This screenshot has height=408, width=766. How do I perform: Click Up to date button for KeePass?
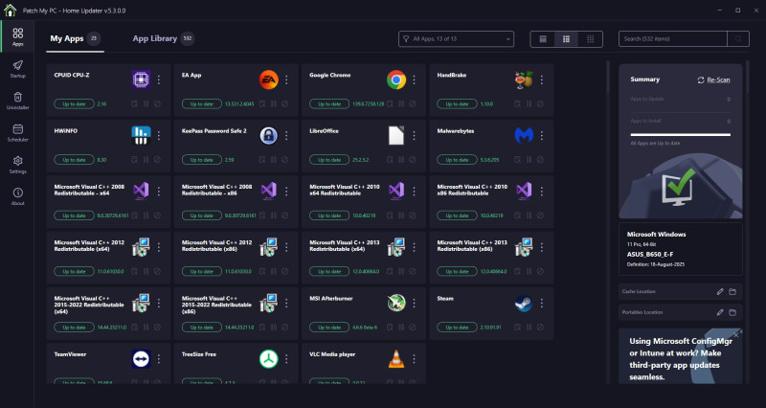(x=202, y=160)
